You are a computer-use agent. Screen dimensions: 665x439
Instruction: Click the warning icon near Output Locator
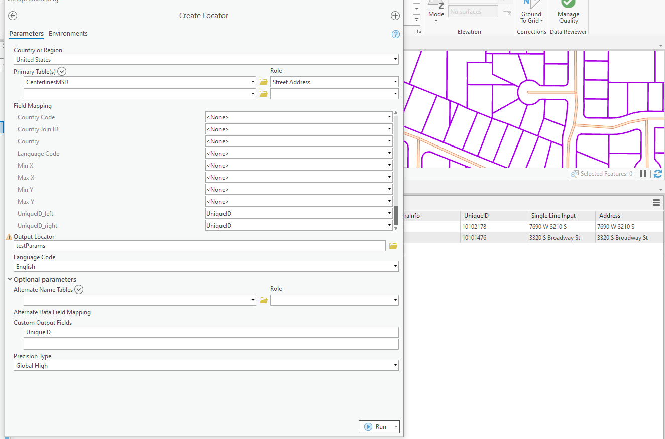(x=9, y=236)
